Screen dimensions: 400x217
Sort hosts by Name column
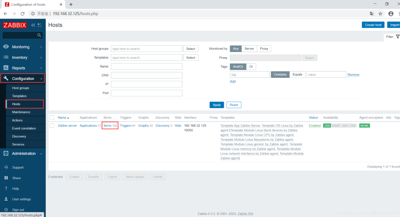pyautogui.click(x=63, y=118)
